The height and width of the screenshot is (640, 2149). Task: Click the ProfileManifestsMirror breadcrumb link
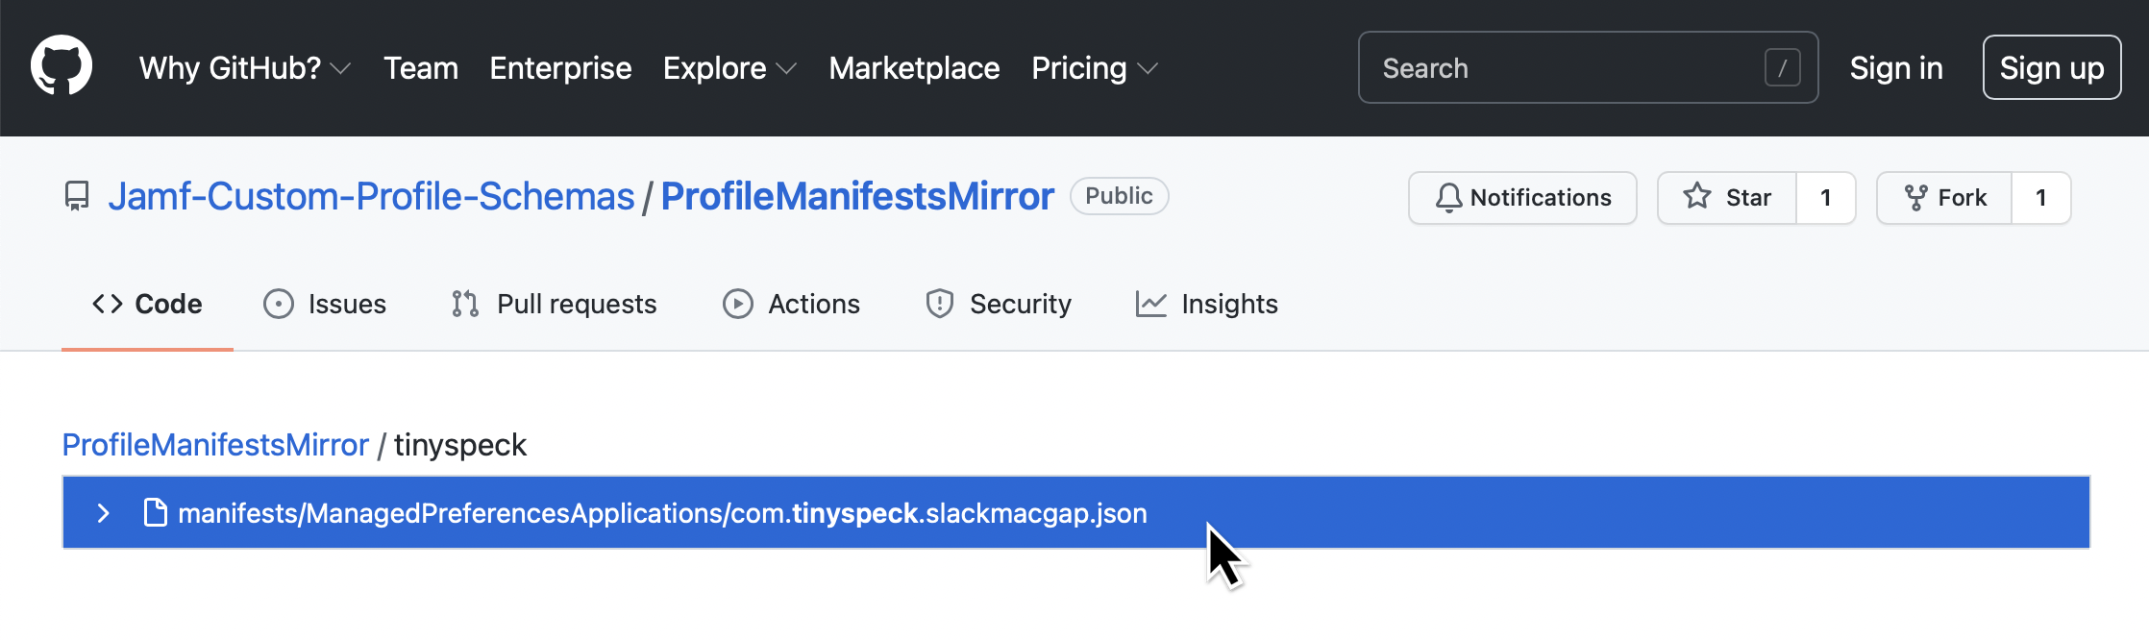tap(215, 445)
